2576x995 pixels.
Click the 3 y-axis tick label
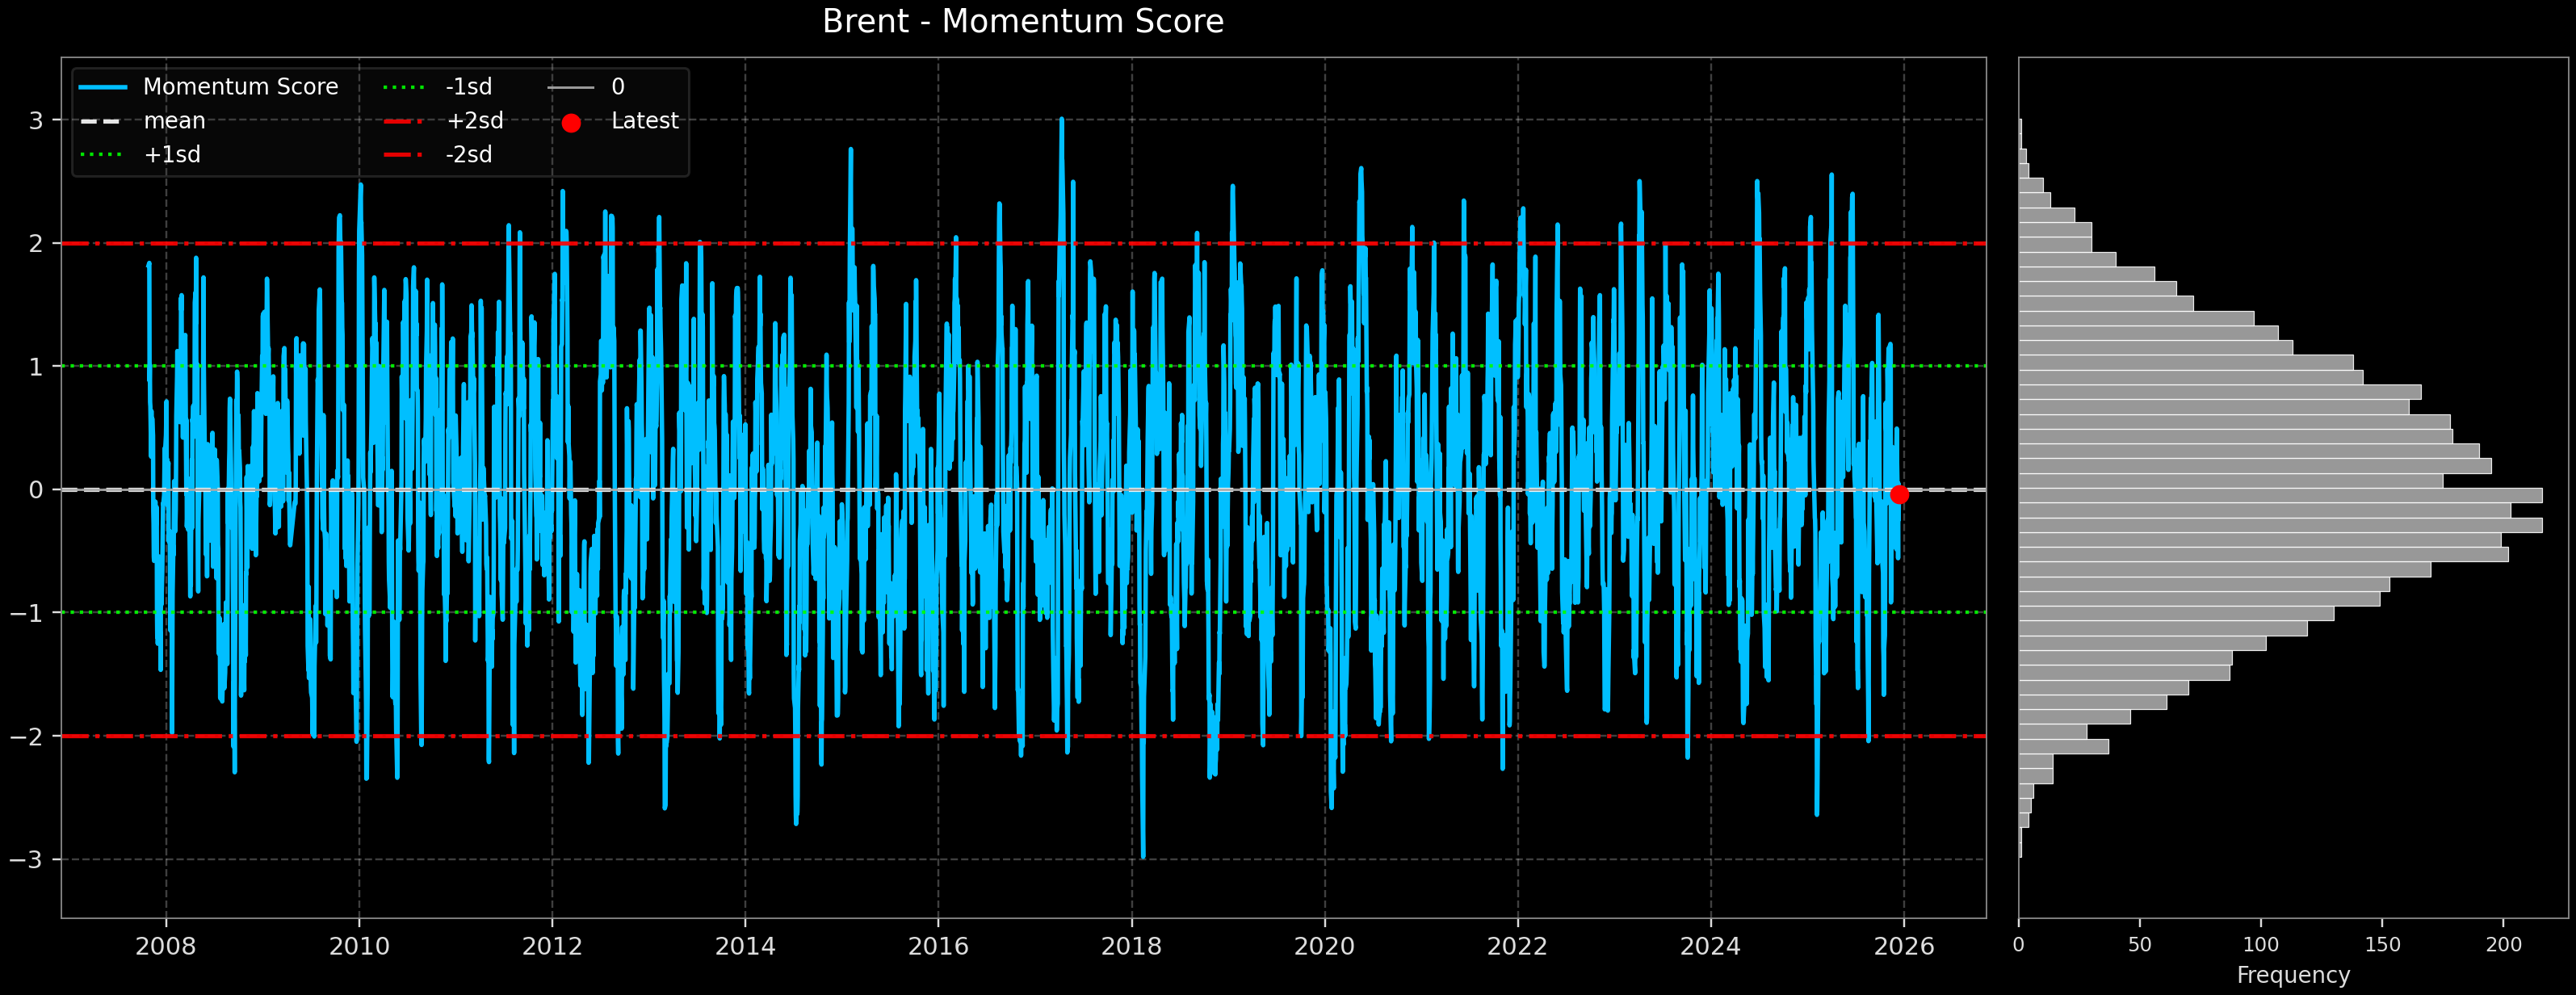pyautogui.click(x=36, y=121)
